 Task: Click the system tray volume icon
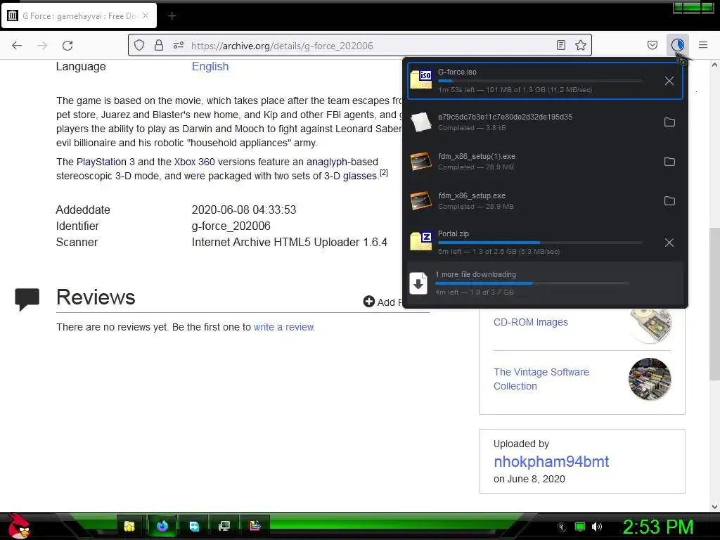[597, 527]
